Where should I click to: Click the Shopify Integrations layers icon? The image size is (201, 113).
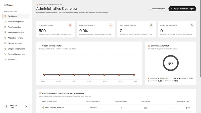point(5,49)
